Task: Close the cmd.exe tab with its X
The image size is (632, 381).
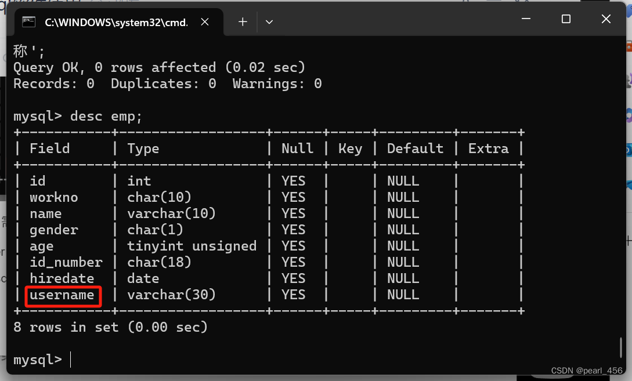Action: [x=204, y=21]
